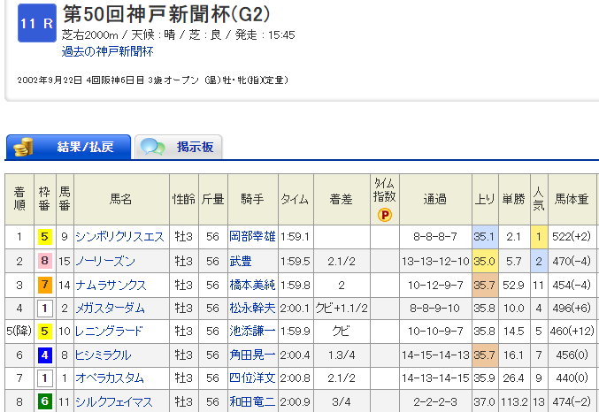Open jockey 橋本美純 page
Image resolution: width=599 pixels, height=412 pixels.
(x=252, y=285)
